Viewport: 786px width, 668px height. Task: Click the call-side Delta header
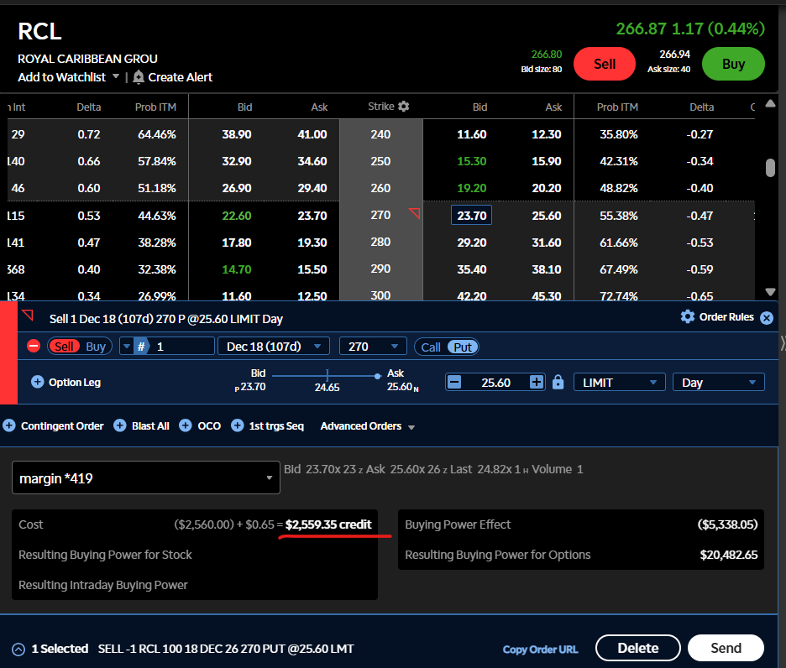pyautogui.click(x=89, y=107)
